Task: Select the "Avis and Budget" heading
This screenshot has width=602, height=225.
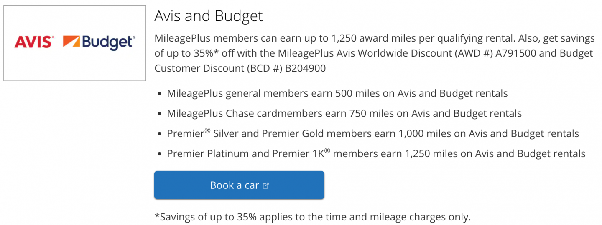Action: [x=208, y=16]
